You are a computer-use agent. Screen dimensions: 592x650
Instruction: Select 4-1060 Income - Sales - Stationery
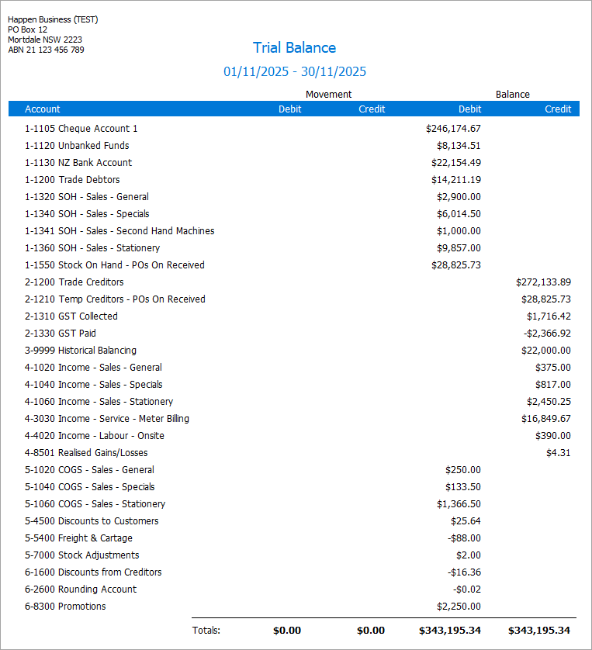tap(99, 401)
